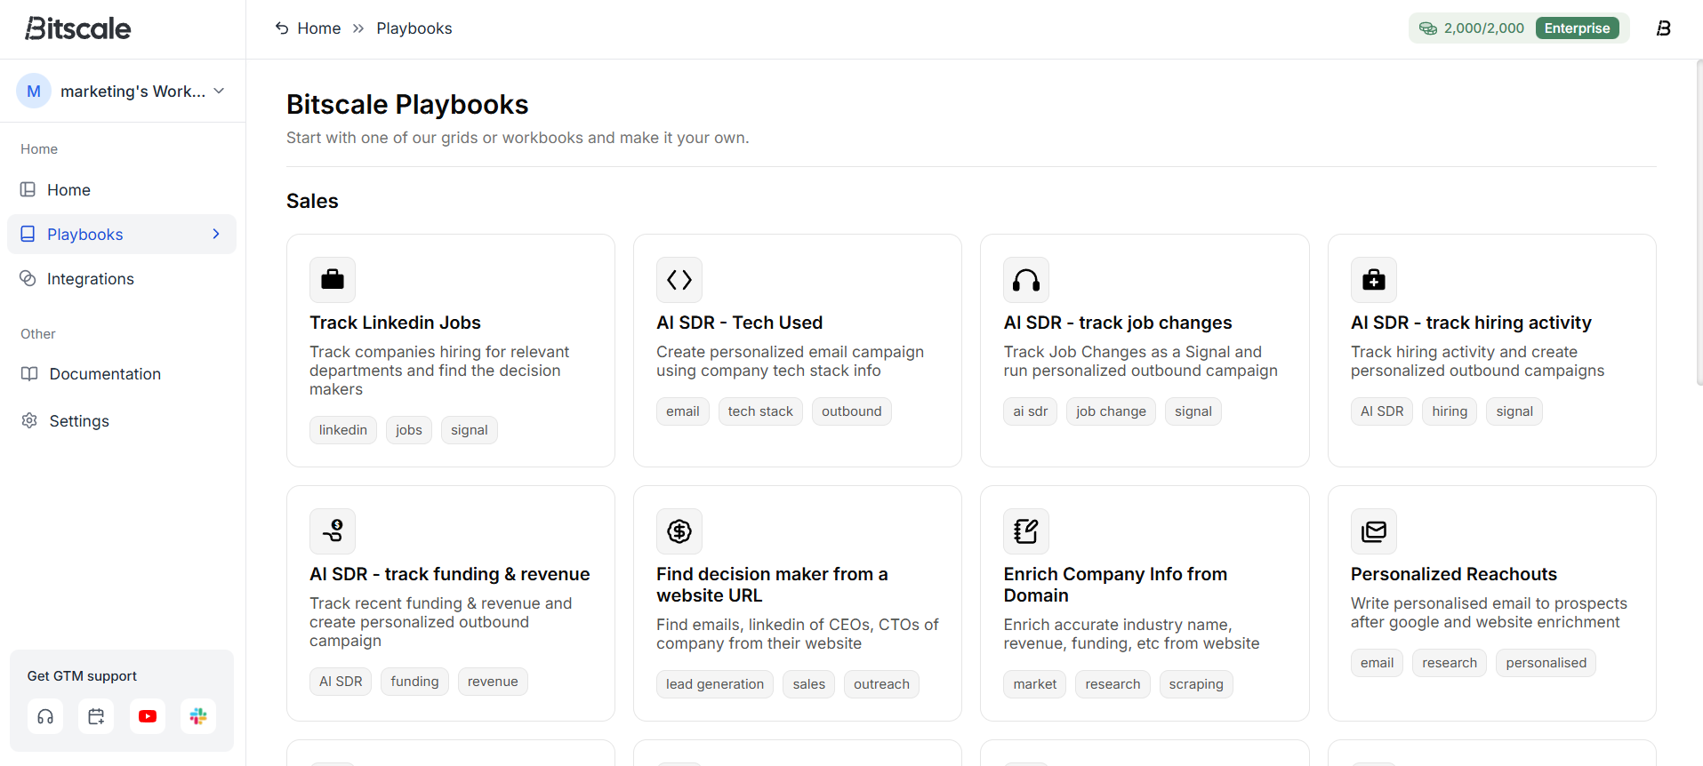This screenshot has width=1703, height=766.
Task: Open the YouTube support icon
Action: [148, 716]
